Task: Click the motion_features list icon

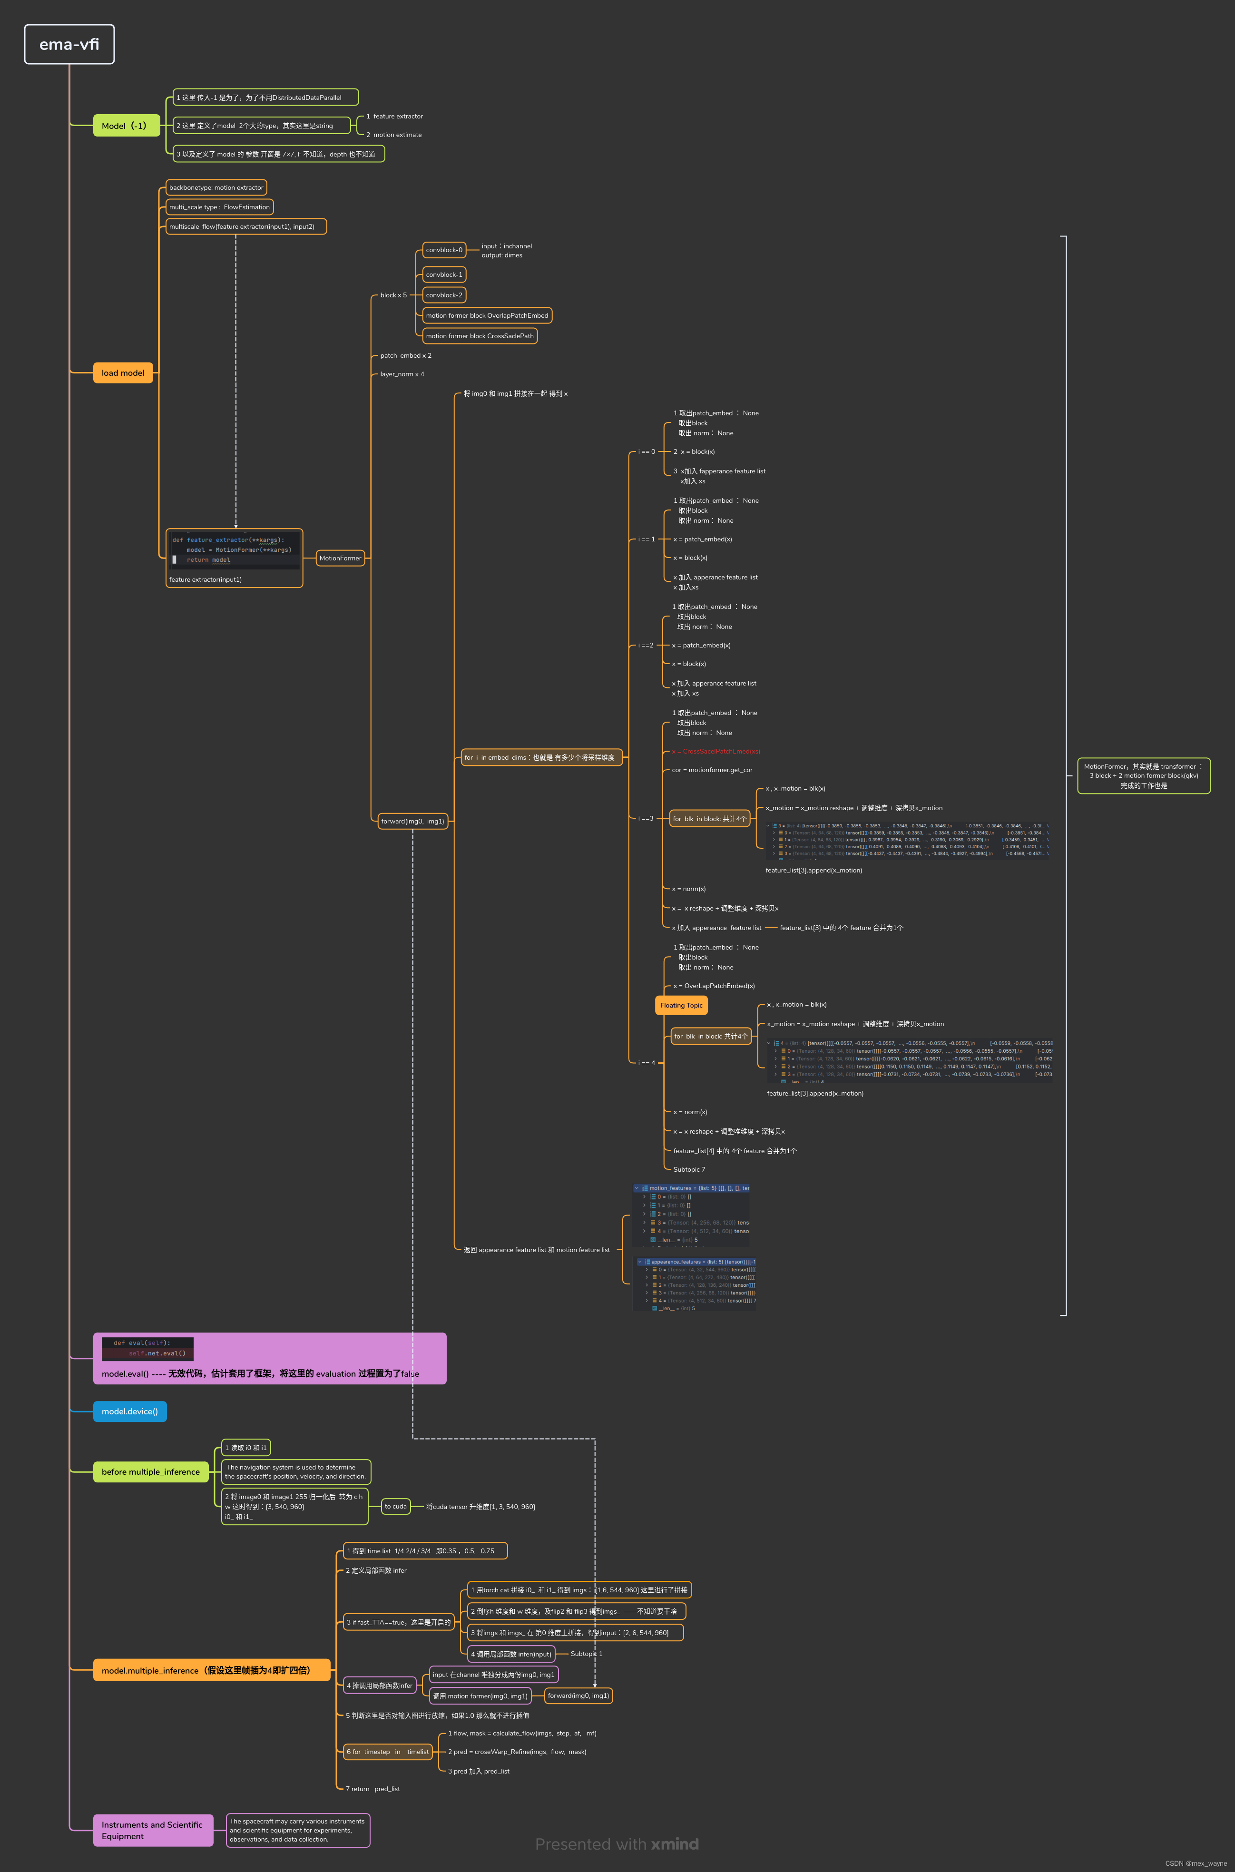Action: point(645,1188)
